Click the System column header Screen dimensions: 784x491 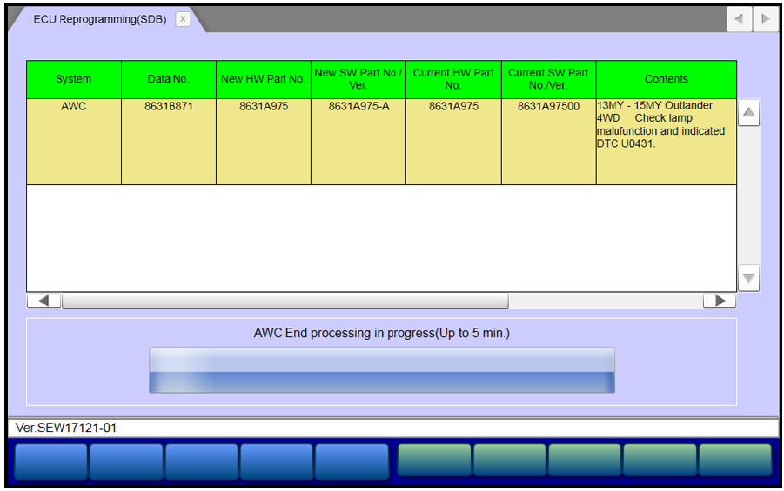[74, 79]
